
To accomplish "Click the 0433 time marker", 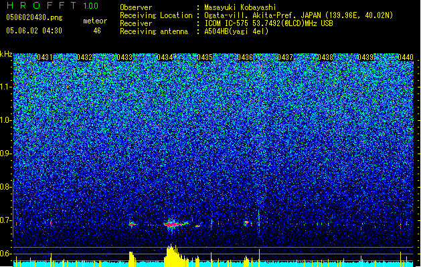I will click(x=124, y=57).
